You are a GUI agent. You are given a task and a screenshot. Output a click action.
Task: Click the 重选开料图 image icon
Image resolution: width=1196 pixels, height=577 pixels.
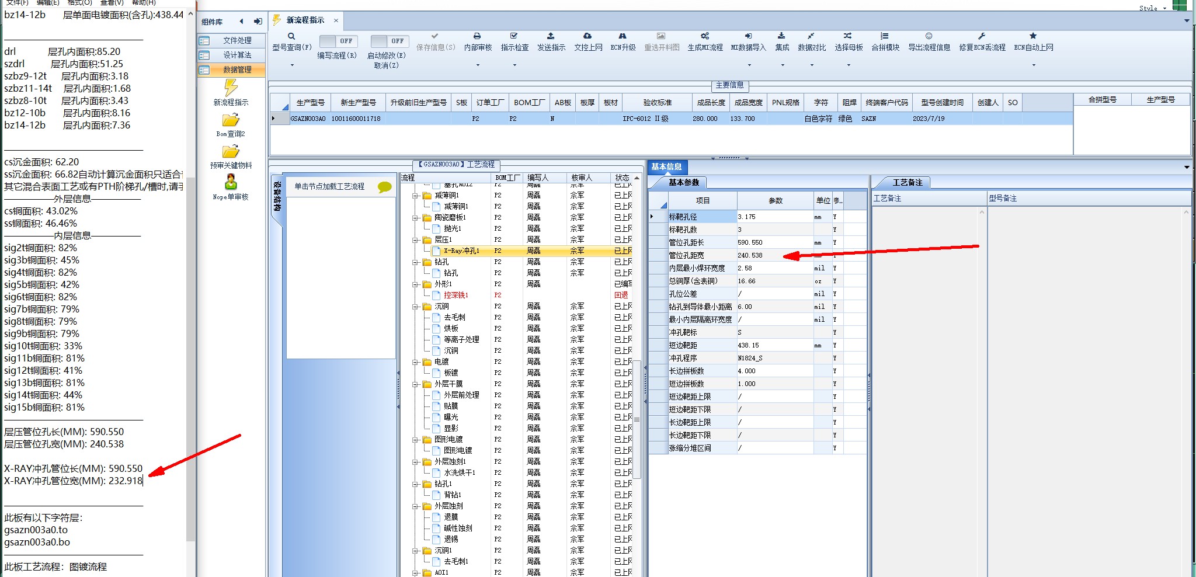(661, 36)
